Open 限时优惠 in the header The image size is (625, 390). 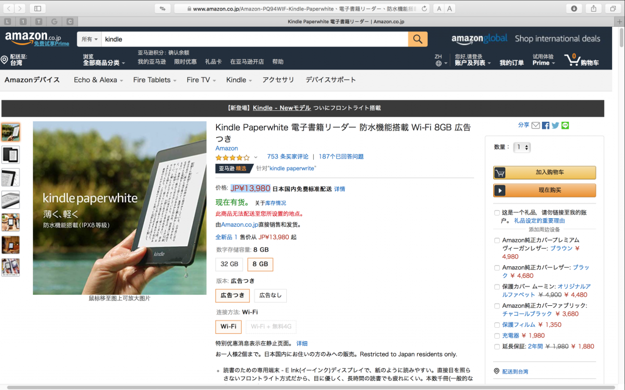coord(186,62)
